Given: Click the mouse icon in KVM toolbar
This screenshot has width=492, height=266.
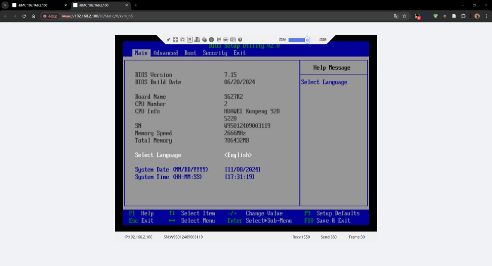Looking at the screenshot, I should click(x=204, y=40).
